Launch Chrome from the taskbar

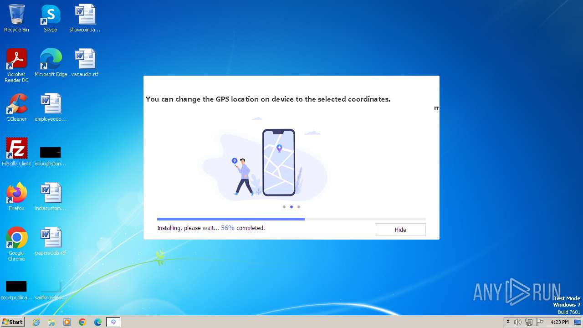[x=82, y=322]
